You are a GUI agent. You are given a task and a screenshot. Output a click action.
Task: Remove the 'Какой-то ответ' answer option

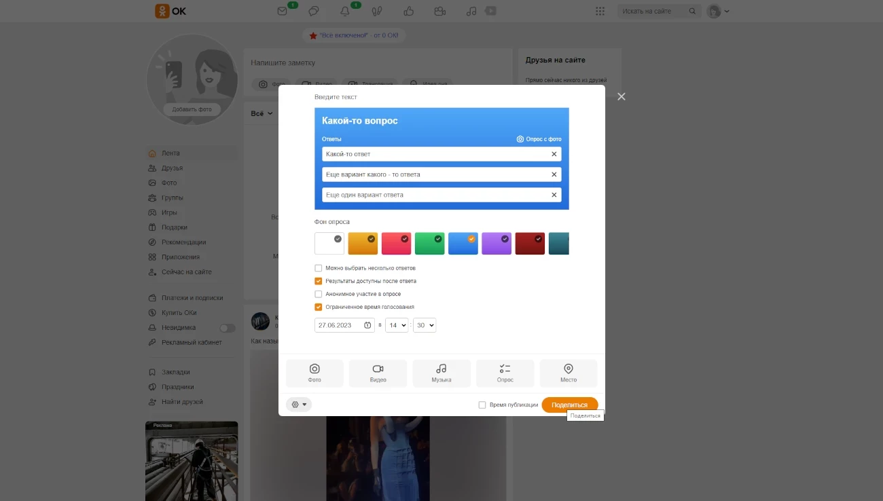554,154
